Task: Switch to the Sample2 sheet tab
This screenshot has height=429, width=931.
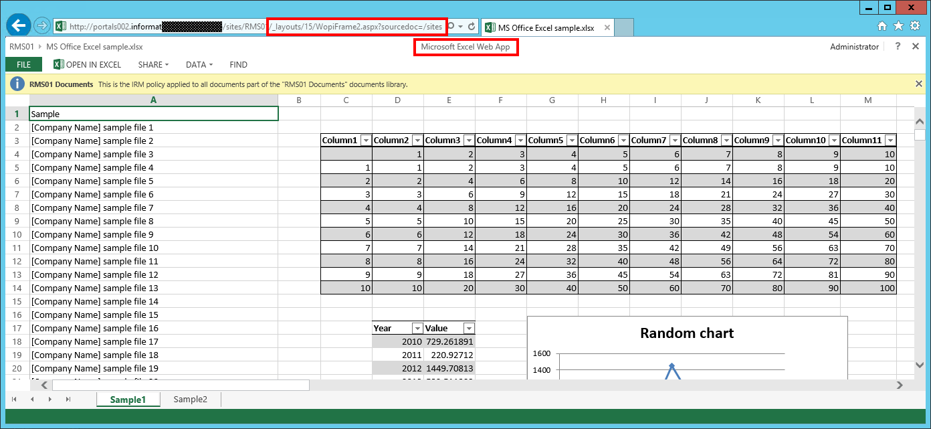Action: click(191, 400)
